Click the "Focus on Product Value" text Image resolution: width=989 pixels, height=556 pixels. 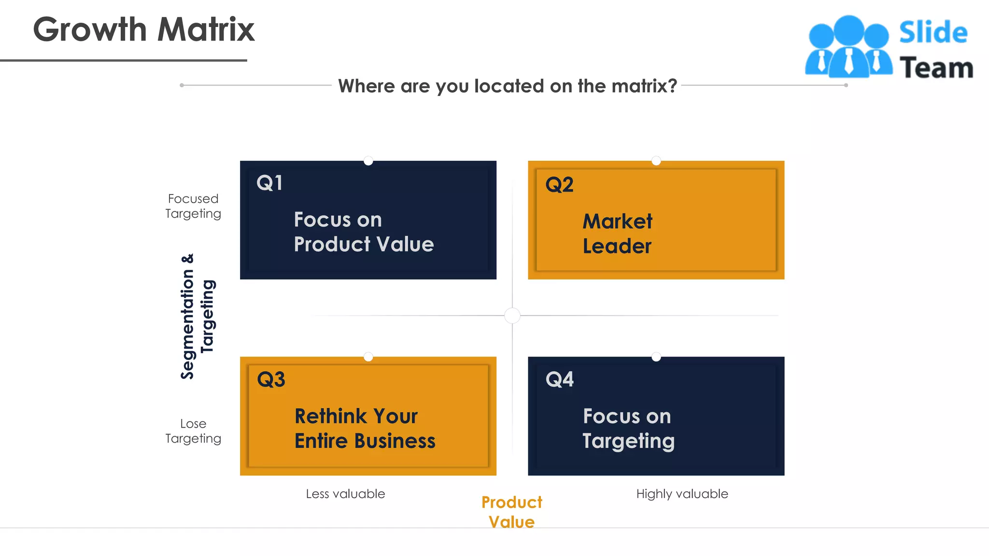(363, 232)
